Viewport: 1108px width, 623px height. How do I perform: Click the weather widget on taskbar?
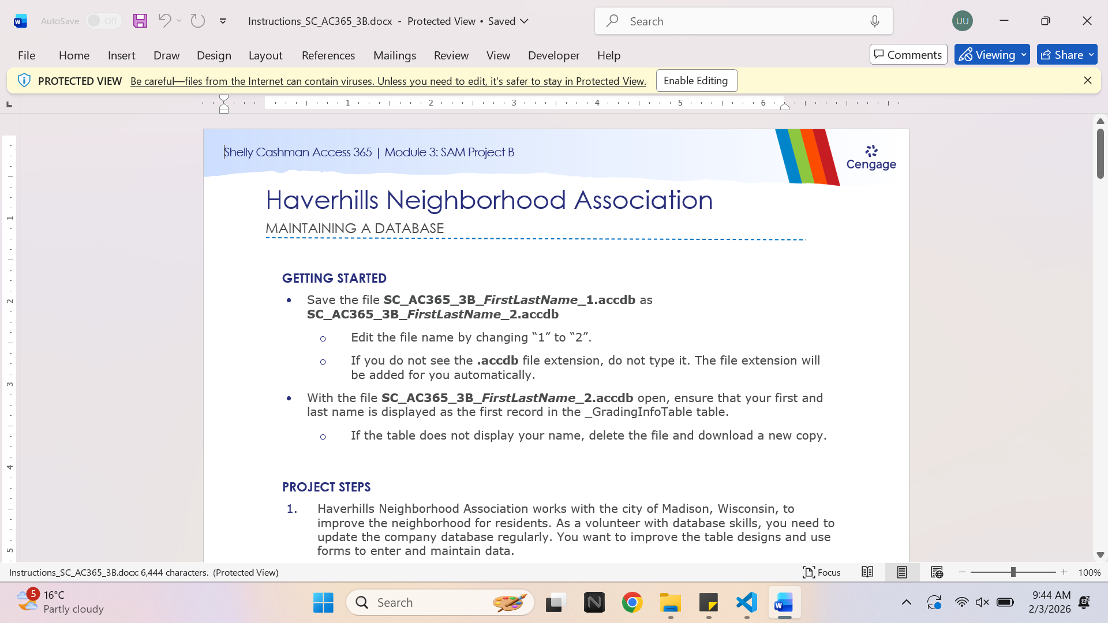(x=60, y=602)
